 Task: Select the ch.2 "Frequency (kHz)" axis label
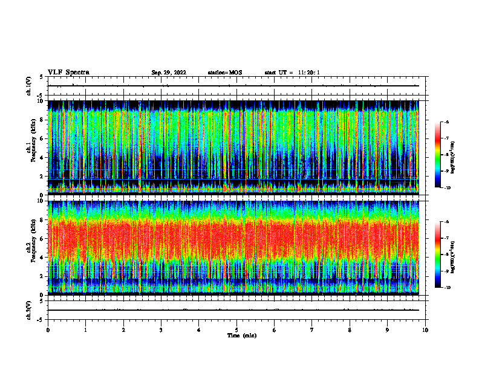pyautogui.click(x=34, y=241)
